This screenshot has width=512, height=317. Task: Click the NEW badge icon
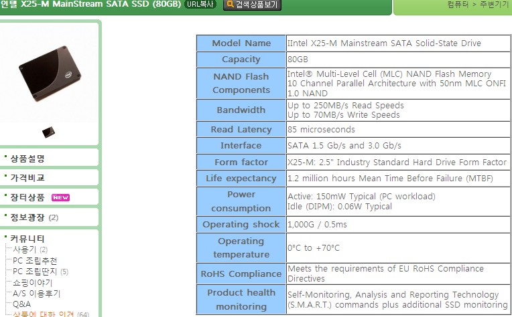click(x=60, y=197)
